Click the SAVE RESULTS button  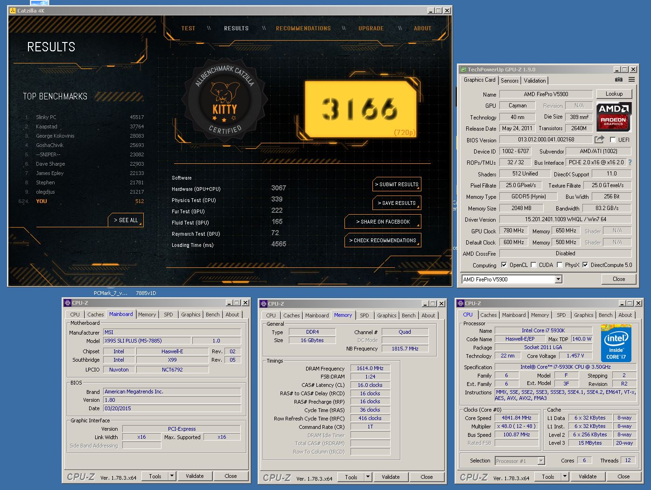pos(397,203)
